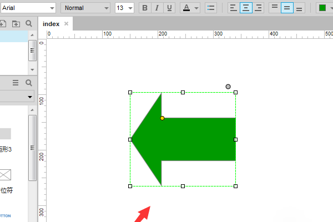Click the add folder icon in pages panel

click(x=16, y=24)
